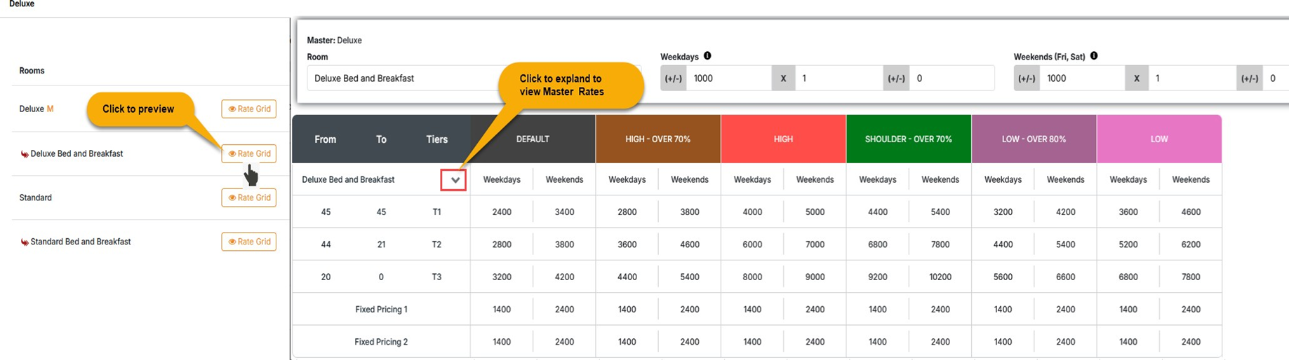Click the info icon next to Weekdays

coord(707,56)
